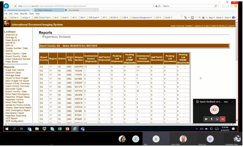Screen dimensions: 243x147
Task: Open the File menu
Action: 6,14
